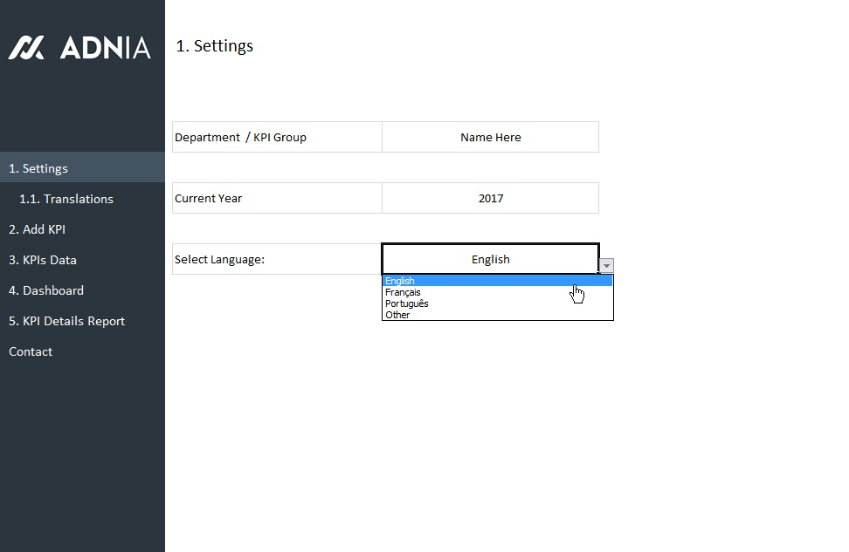Click the language cell showing English

490,259
